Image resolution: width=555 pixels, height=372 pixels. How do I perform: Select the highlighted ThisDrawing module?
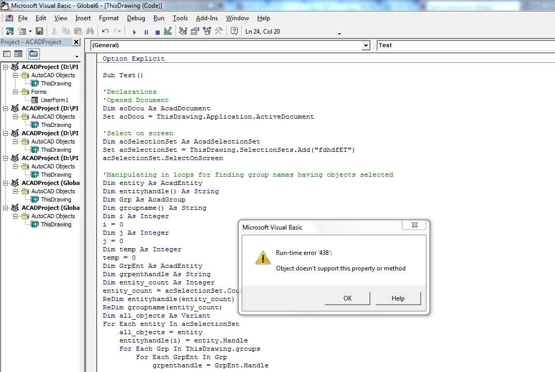pyautogui.click(x=56, y=224)
